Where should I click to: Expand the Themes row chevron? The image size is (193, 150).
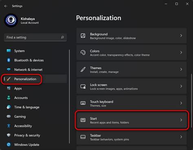click(181, 69)
